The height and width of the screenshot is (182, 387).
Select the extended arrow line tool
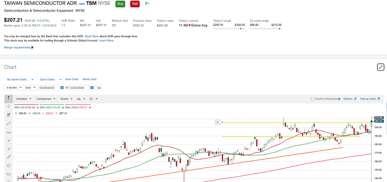8,157
